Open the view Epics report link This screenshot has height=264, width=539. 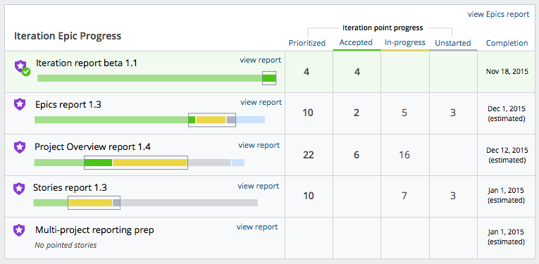click(x=498, y=14)
